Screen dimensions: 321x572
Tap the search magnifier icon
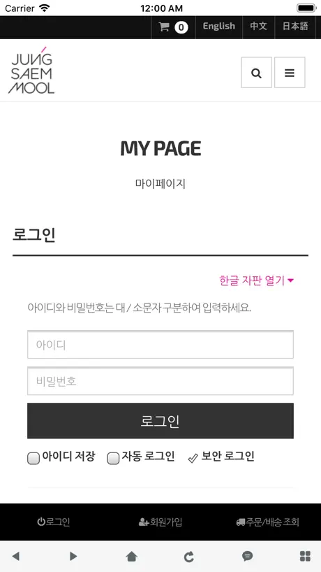pyautogui.click(x=257, y=73)
